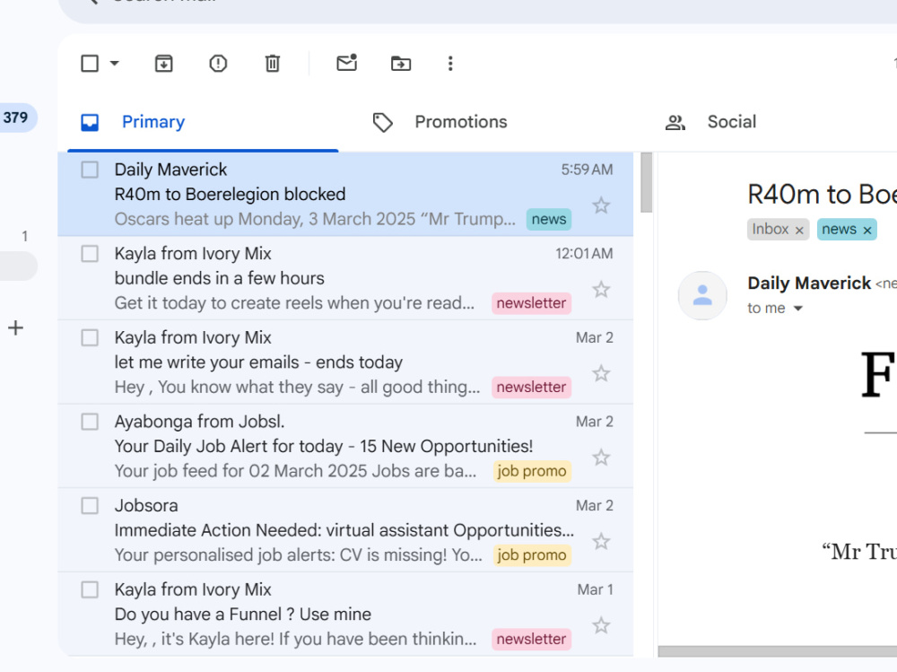This screenshot has height=672, width=897.
Task: Click job promo label on Jobsora email
Action: (532, 555)
